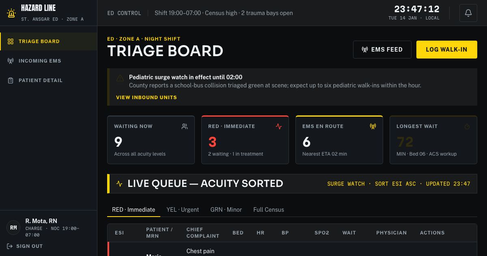The width and height of the screenshot is (487, 256).
Task: Open the Waiting Now stat card
Action: [x=151, y=140]
